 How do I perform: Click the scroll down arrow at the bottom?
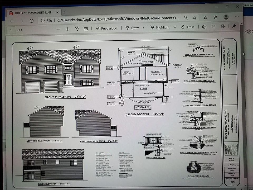point(245,185)
